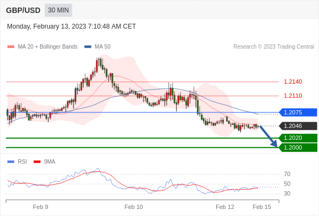
Task: Click the black 1.2046 current price tag
Action: point(298,126)
